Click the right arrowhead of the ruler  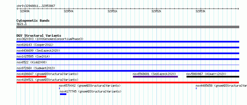(x=238, y=9)
